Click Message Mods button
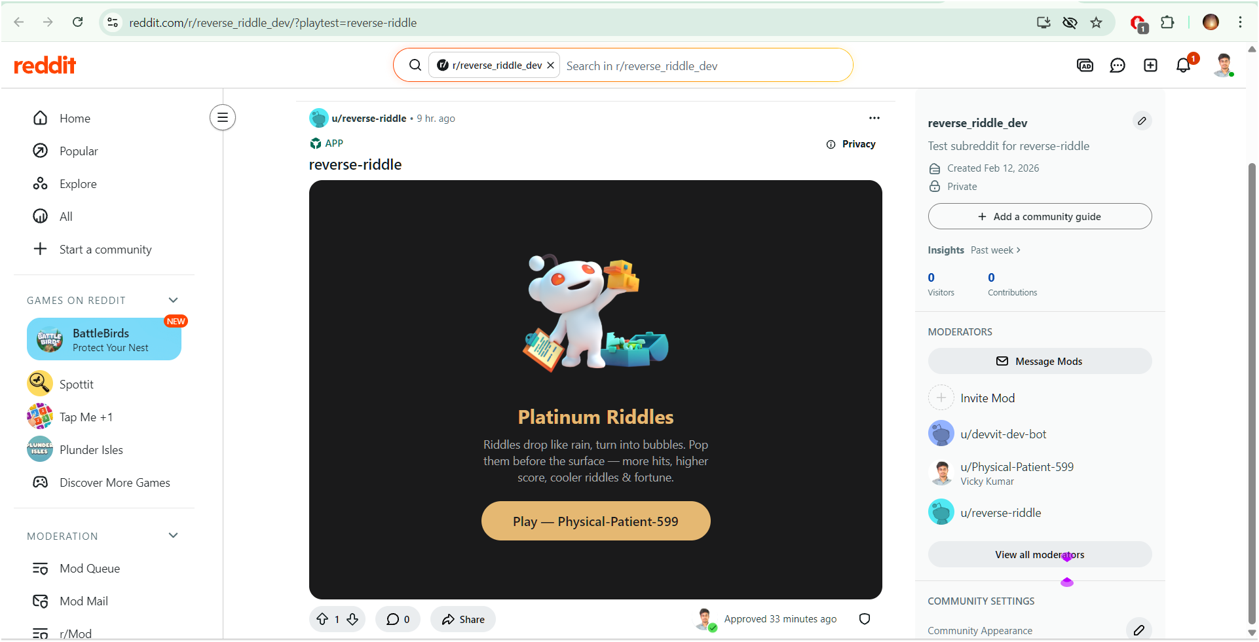This screenshot has height=642, width=1259. 1040,361
